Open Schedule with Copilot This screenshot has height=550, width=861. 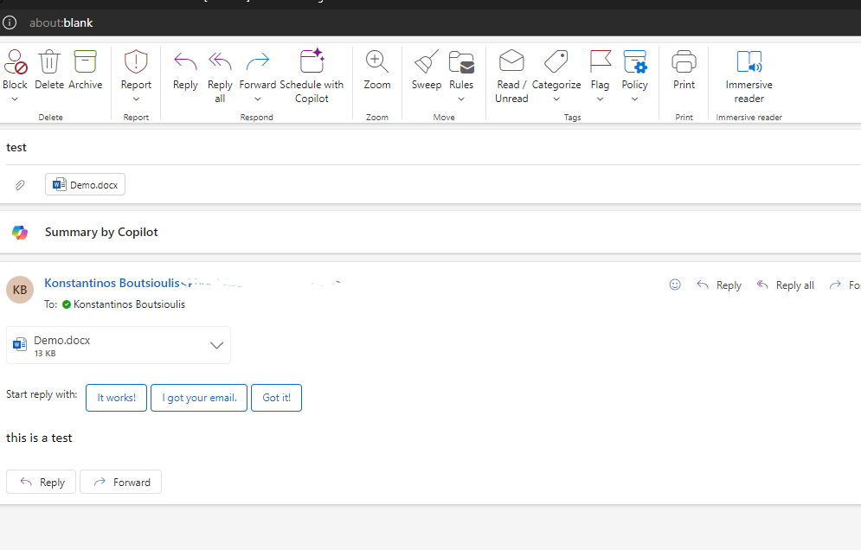[x=312, y=77]
